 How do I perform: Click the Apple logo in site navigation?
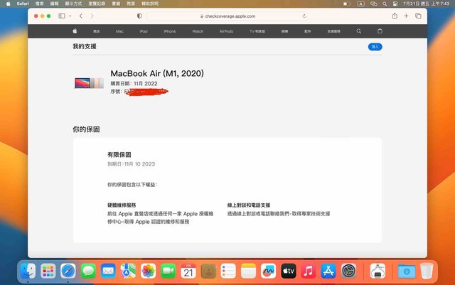74,31
